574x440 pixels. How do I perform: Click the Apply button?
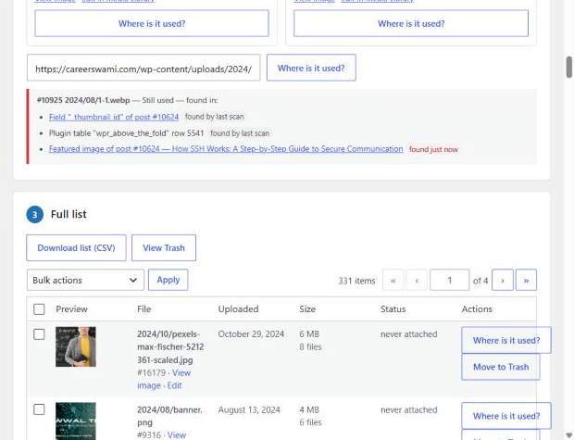(x=168, y=280)
